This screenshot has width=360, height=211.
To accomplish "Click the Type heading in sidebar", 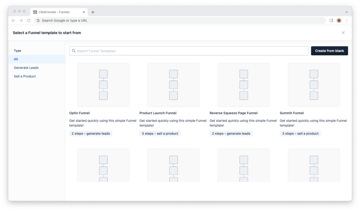I will pos(18,51).
